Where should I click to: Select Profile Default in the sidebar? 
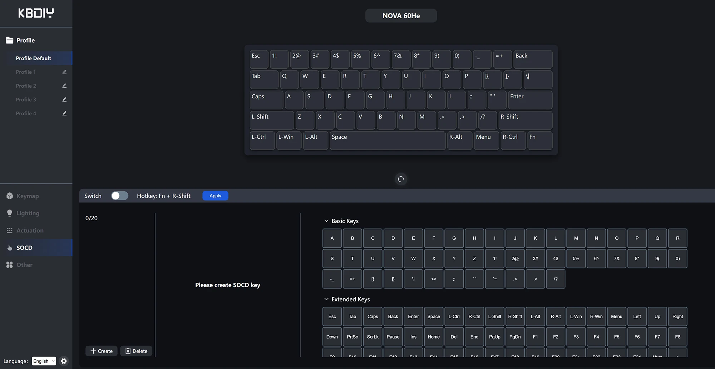[x=36, y=58]
